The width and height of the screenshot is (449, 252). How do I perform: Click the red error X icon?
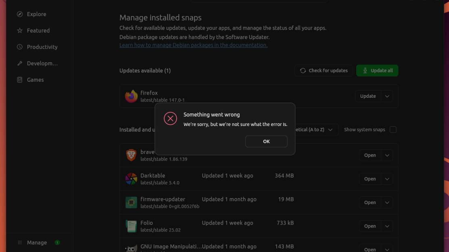(170, 119)
